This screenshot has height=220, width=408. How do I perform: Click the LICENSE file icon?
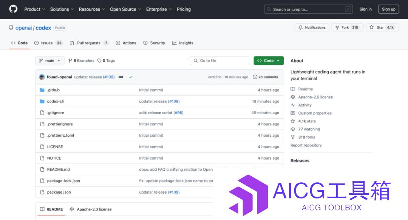tap(42, 147)
